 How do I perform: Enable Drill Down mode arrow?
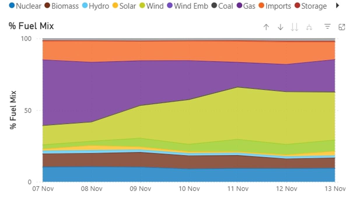[x=280, y=27]
